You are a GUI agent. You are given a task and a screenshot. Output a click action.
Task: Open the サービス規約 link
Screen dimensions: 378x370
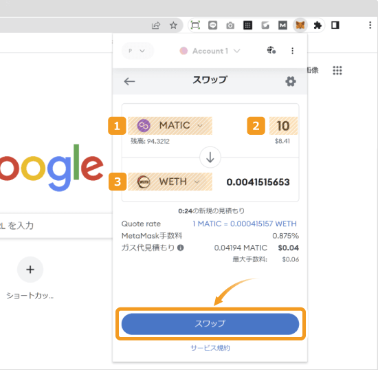(x=210, y=348)
